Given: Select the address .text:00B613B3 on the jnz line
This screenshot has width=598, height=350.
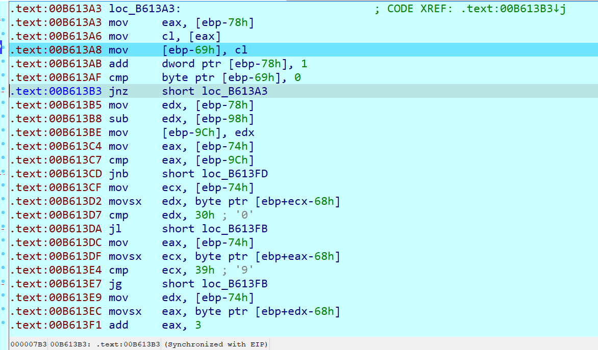Looking at the screenshot, I should [56, 91].
